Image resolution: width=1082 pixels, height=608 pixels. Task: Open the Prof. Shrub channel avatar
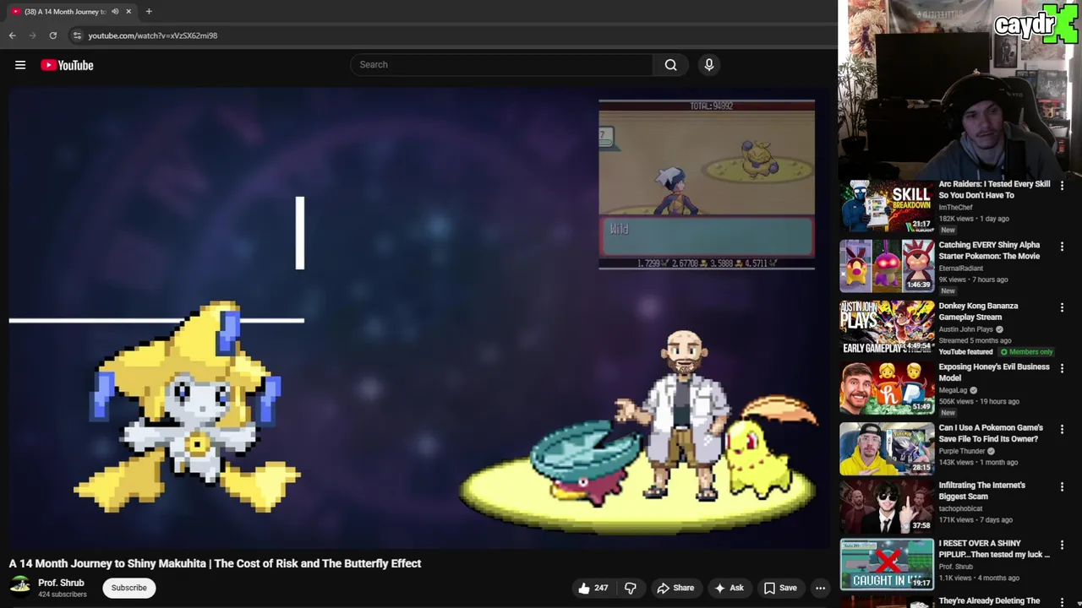click(20, 587)
